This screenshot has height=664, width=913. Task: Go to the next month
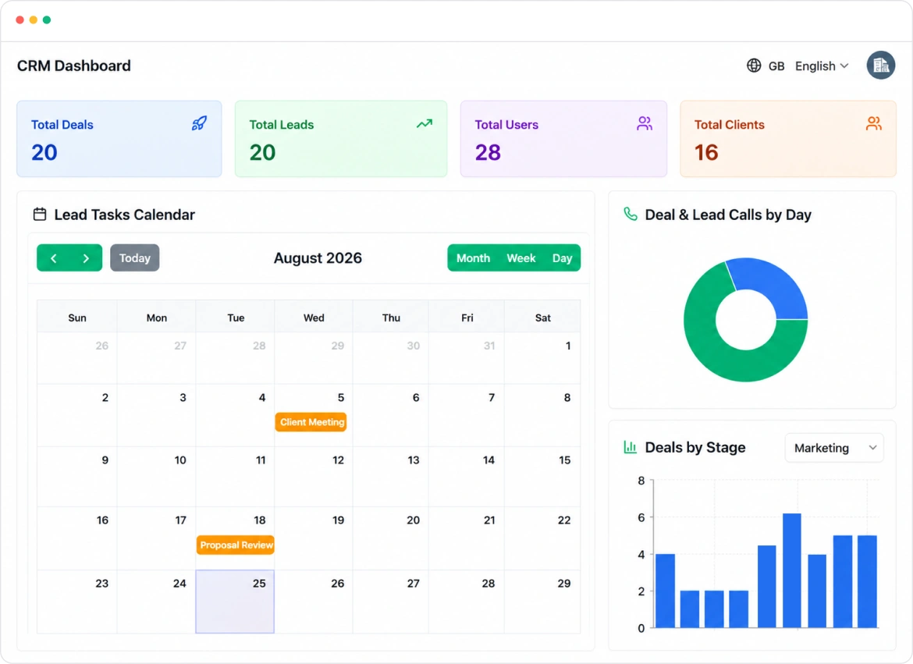(x=86, y=258)
